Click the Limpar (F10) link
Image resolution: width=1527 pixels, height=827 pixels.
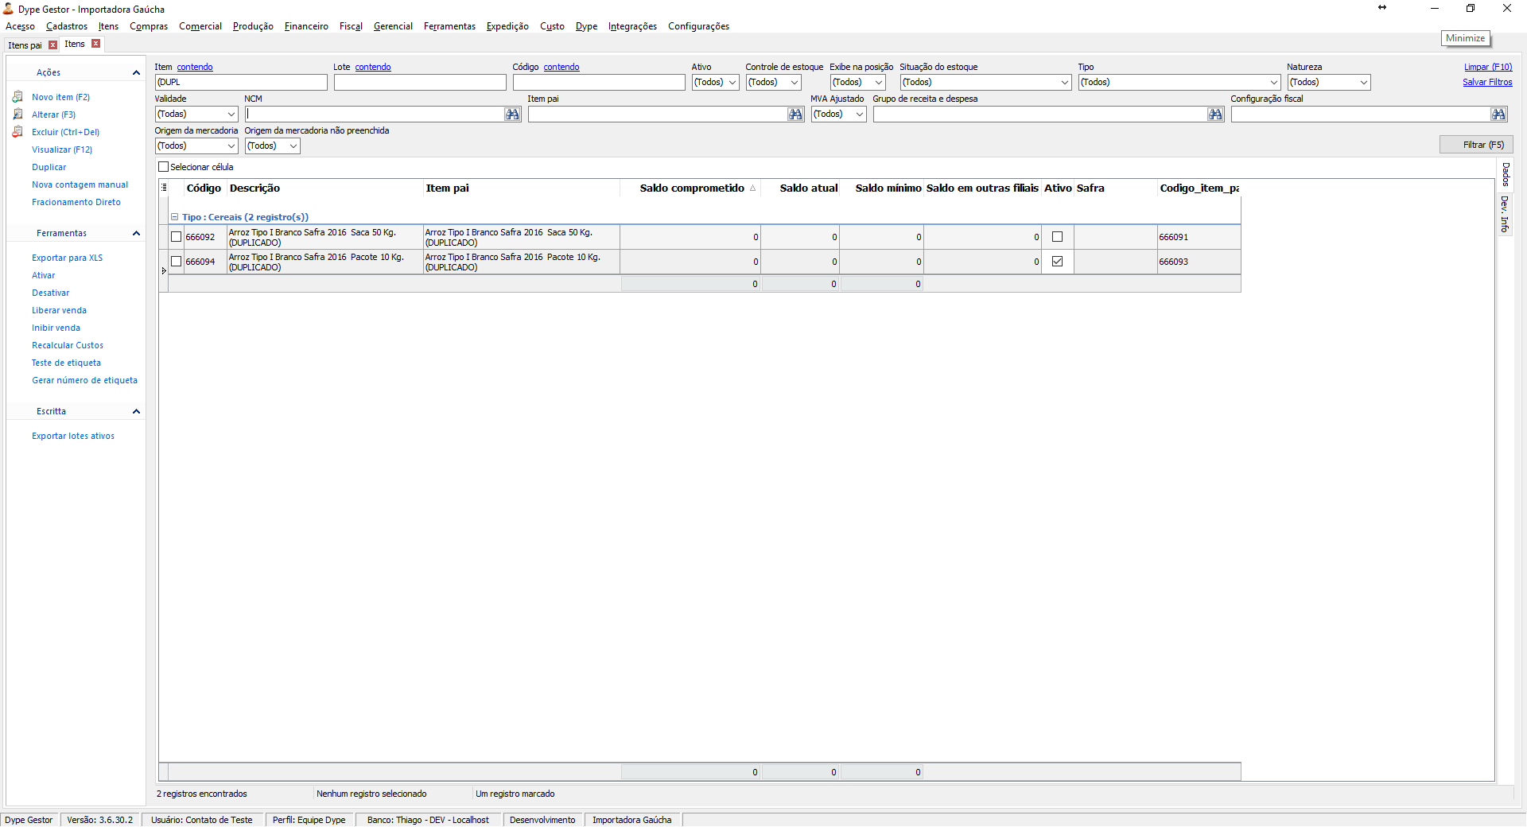pos(1488,68)
